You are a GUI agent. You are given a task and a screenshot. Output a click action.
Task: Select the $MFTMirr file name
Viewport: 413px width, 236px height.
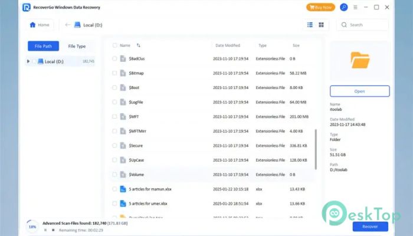(137, 131)
